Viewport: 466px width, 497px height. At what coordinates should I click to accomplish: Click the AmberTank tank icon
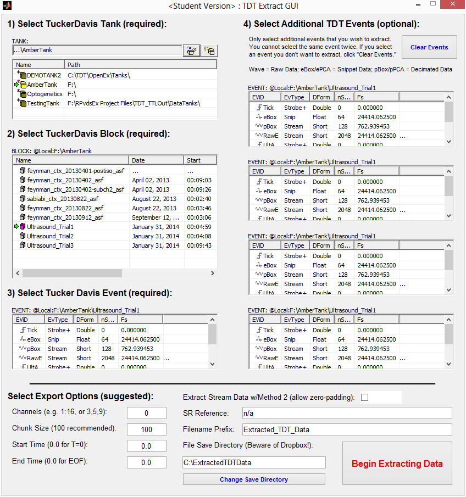[x=23, y=85]
